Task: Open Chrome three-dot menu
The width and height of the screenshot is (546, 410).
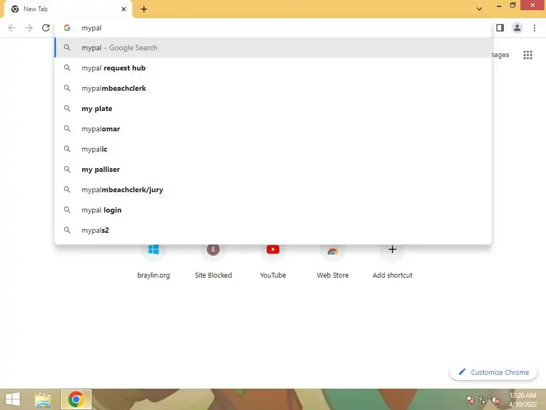Action: point(534,28)
